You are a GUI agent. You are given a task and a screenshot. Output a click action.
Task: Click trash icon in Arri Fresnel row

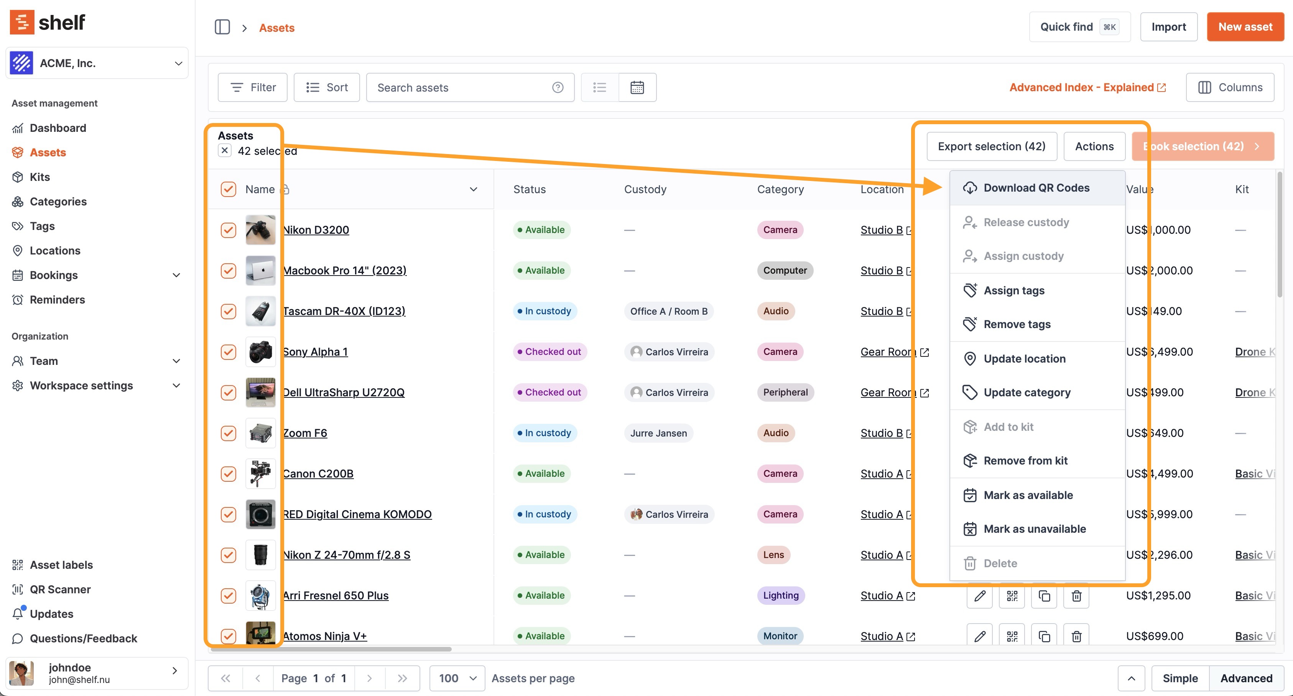point(1076,596)
